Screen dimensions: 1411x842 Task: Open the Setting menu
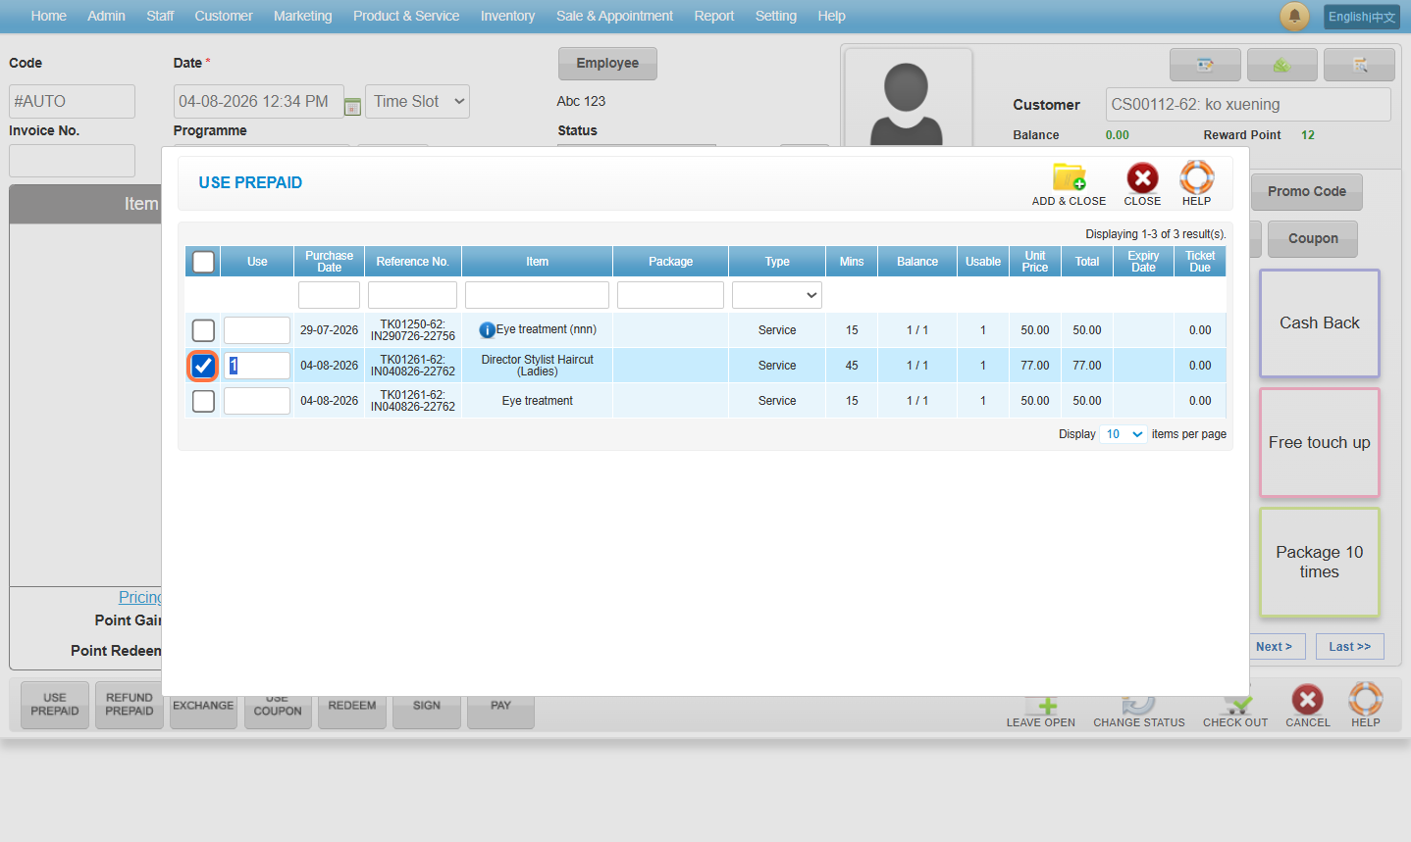[776, 16]
